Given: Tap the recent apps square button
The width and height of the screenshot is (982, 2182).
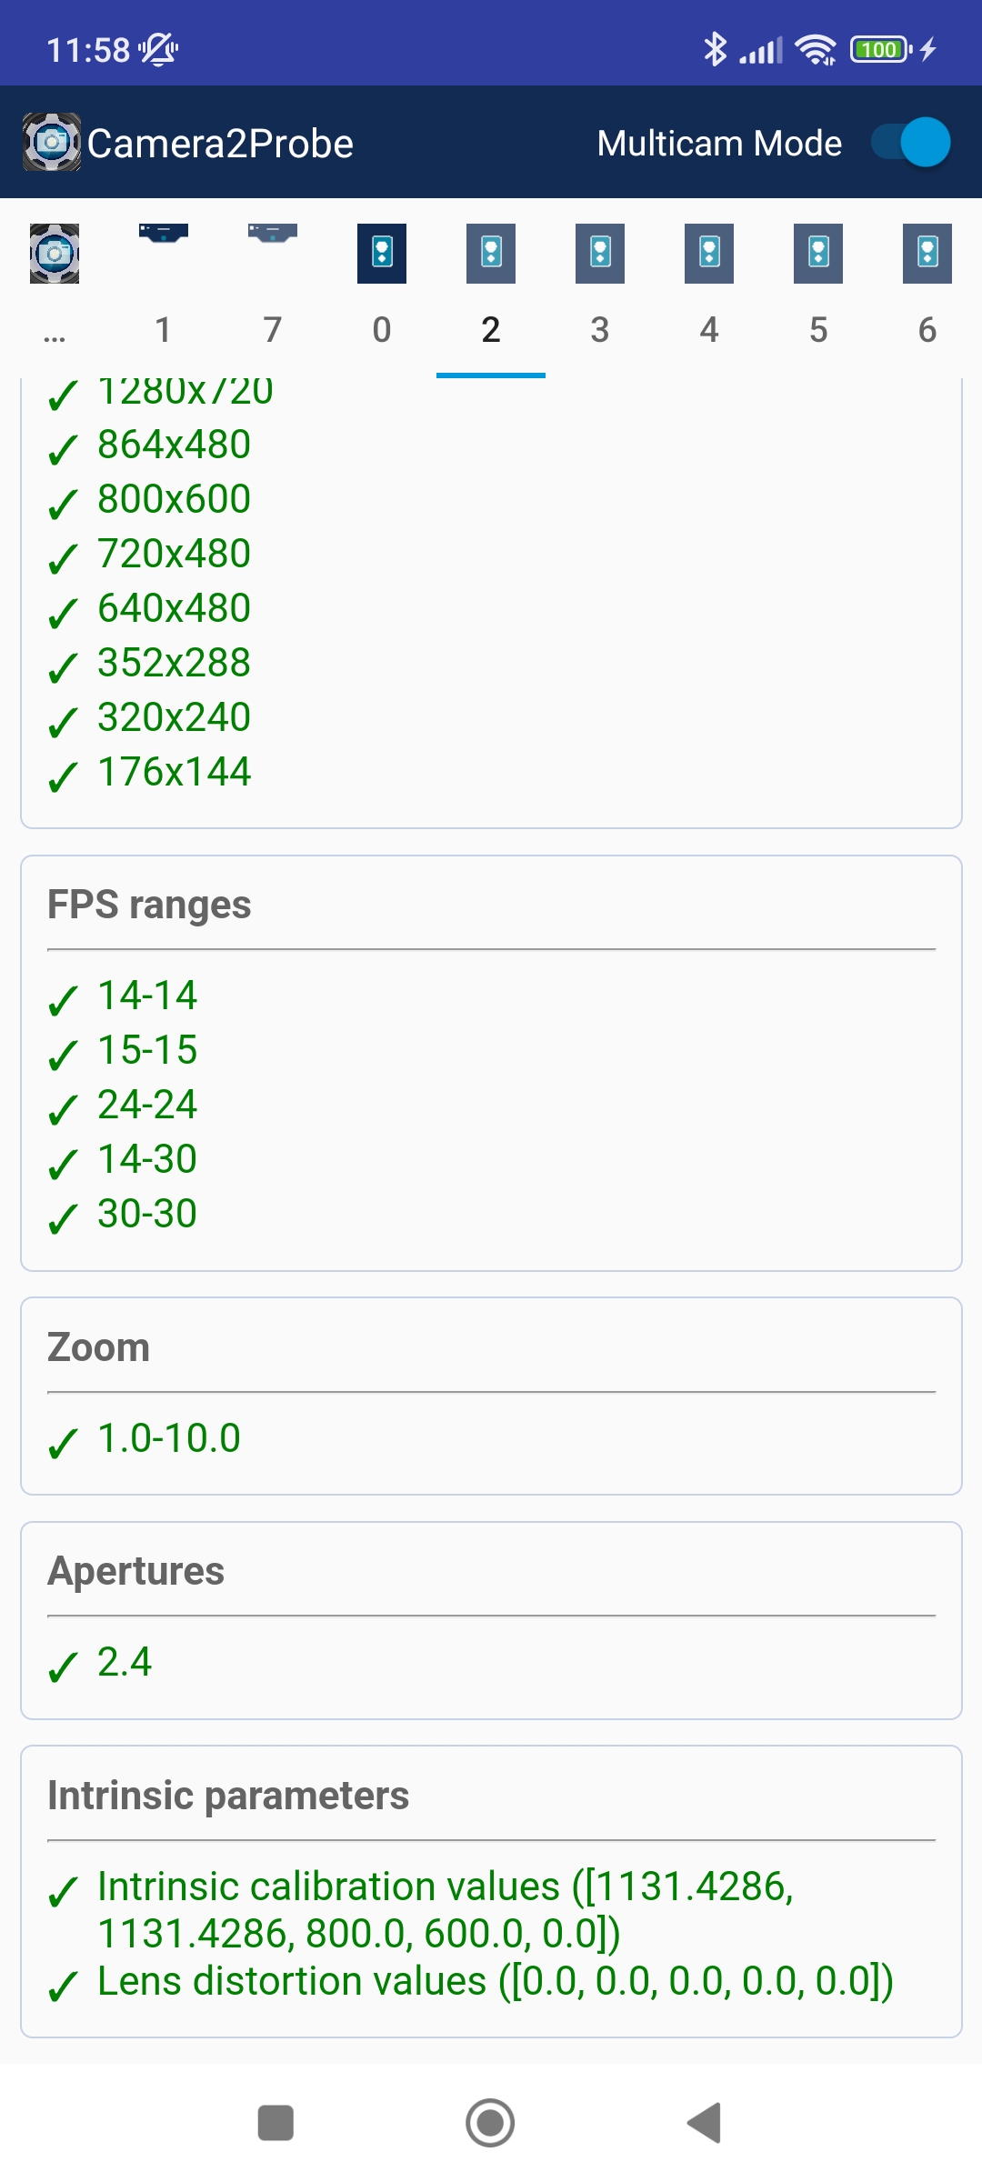Looking at the screenshot, I should tap(276, 2123).
